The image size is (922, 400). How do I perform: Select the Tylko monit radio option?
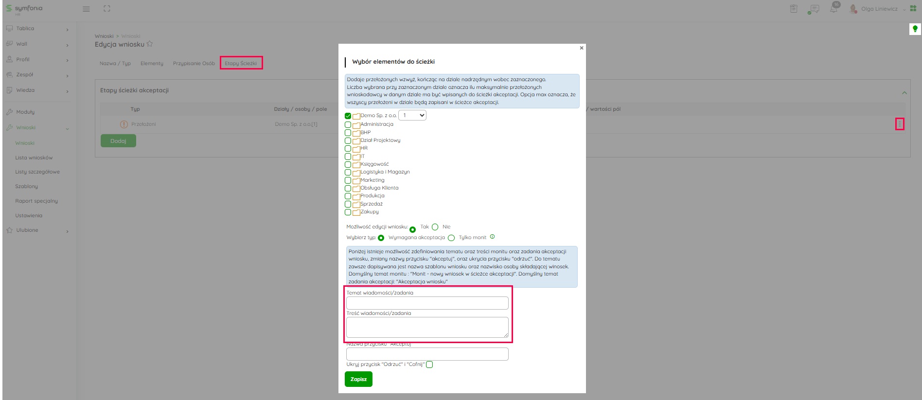tap(451, 238)
